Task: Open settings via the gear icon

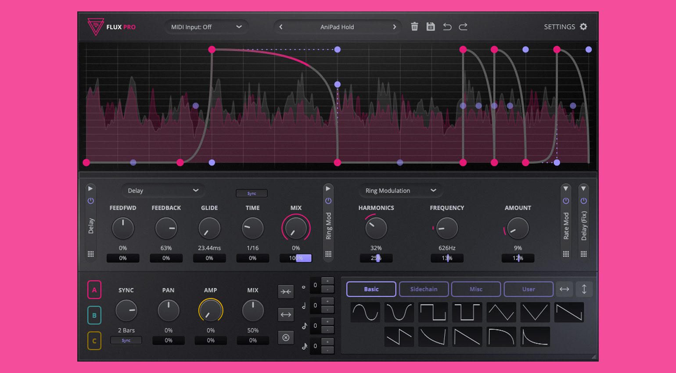Action: tap(583, 27)
